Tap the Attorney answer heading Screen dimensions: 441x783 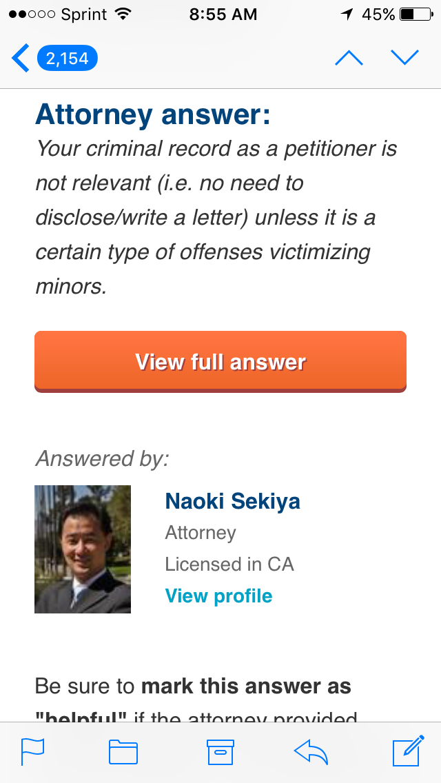(153, 114)
